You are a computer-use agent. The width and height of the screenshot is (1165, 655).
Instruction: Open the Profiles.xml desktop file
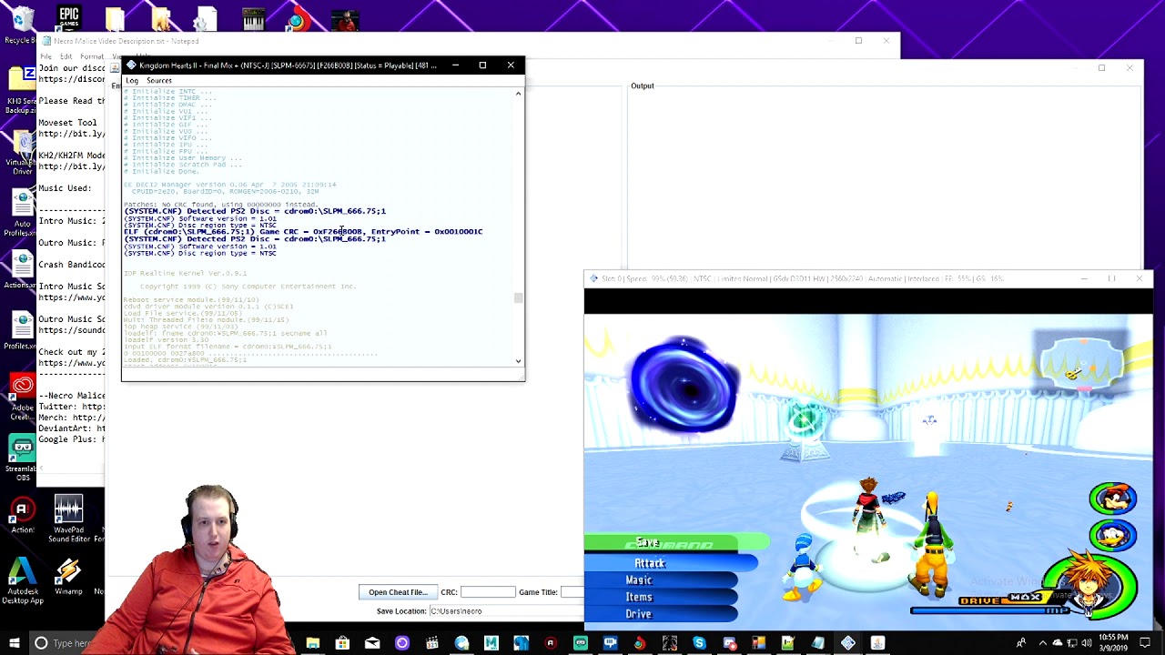point(21,331)
